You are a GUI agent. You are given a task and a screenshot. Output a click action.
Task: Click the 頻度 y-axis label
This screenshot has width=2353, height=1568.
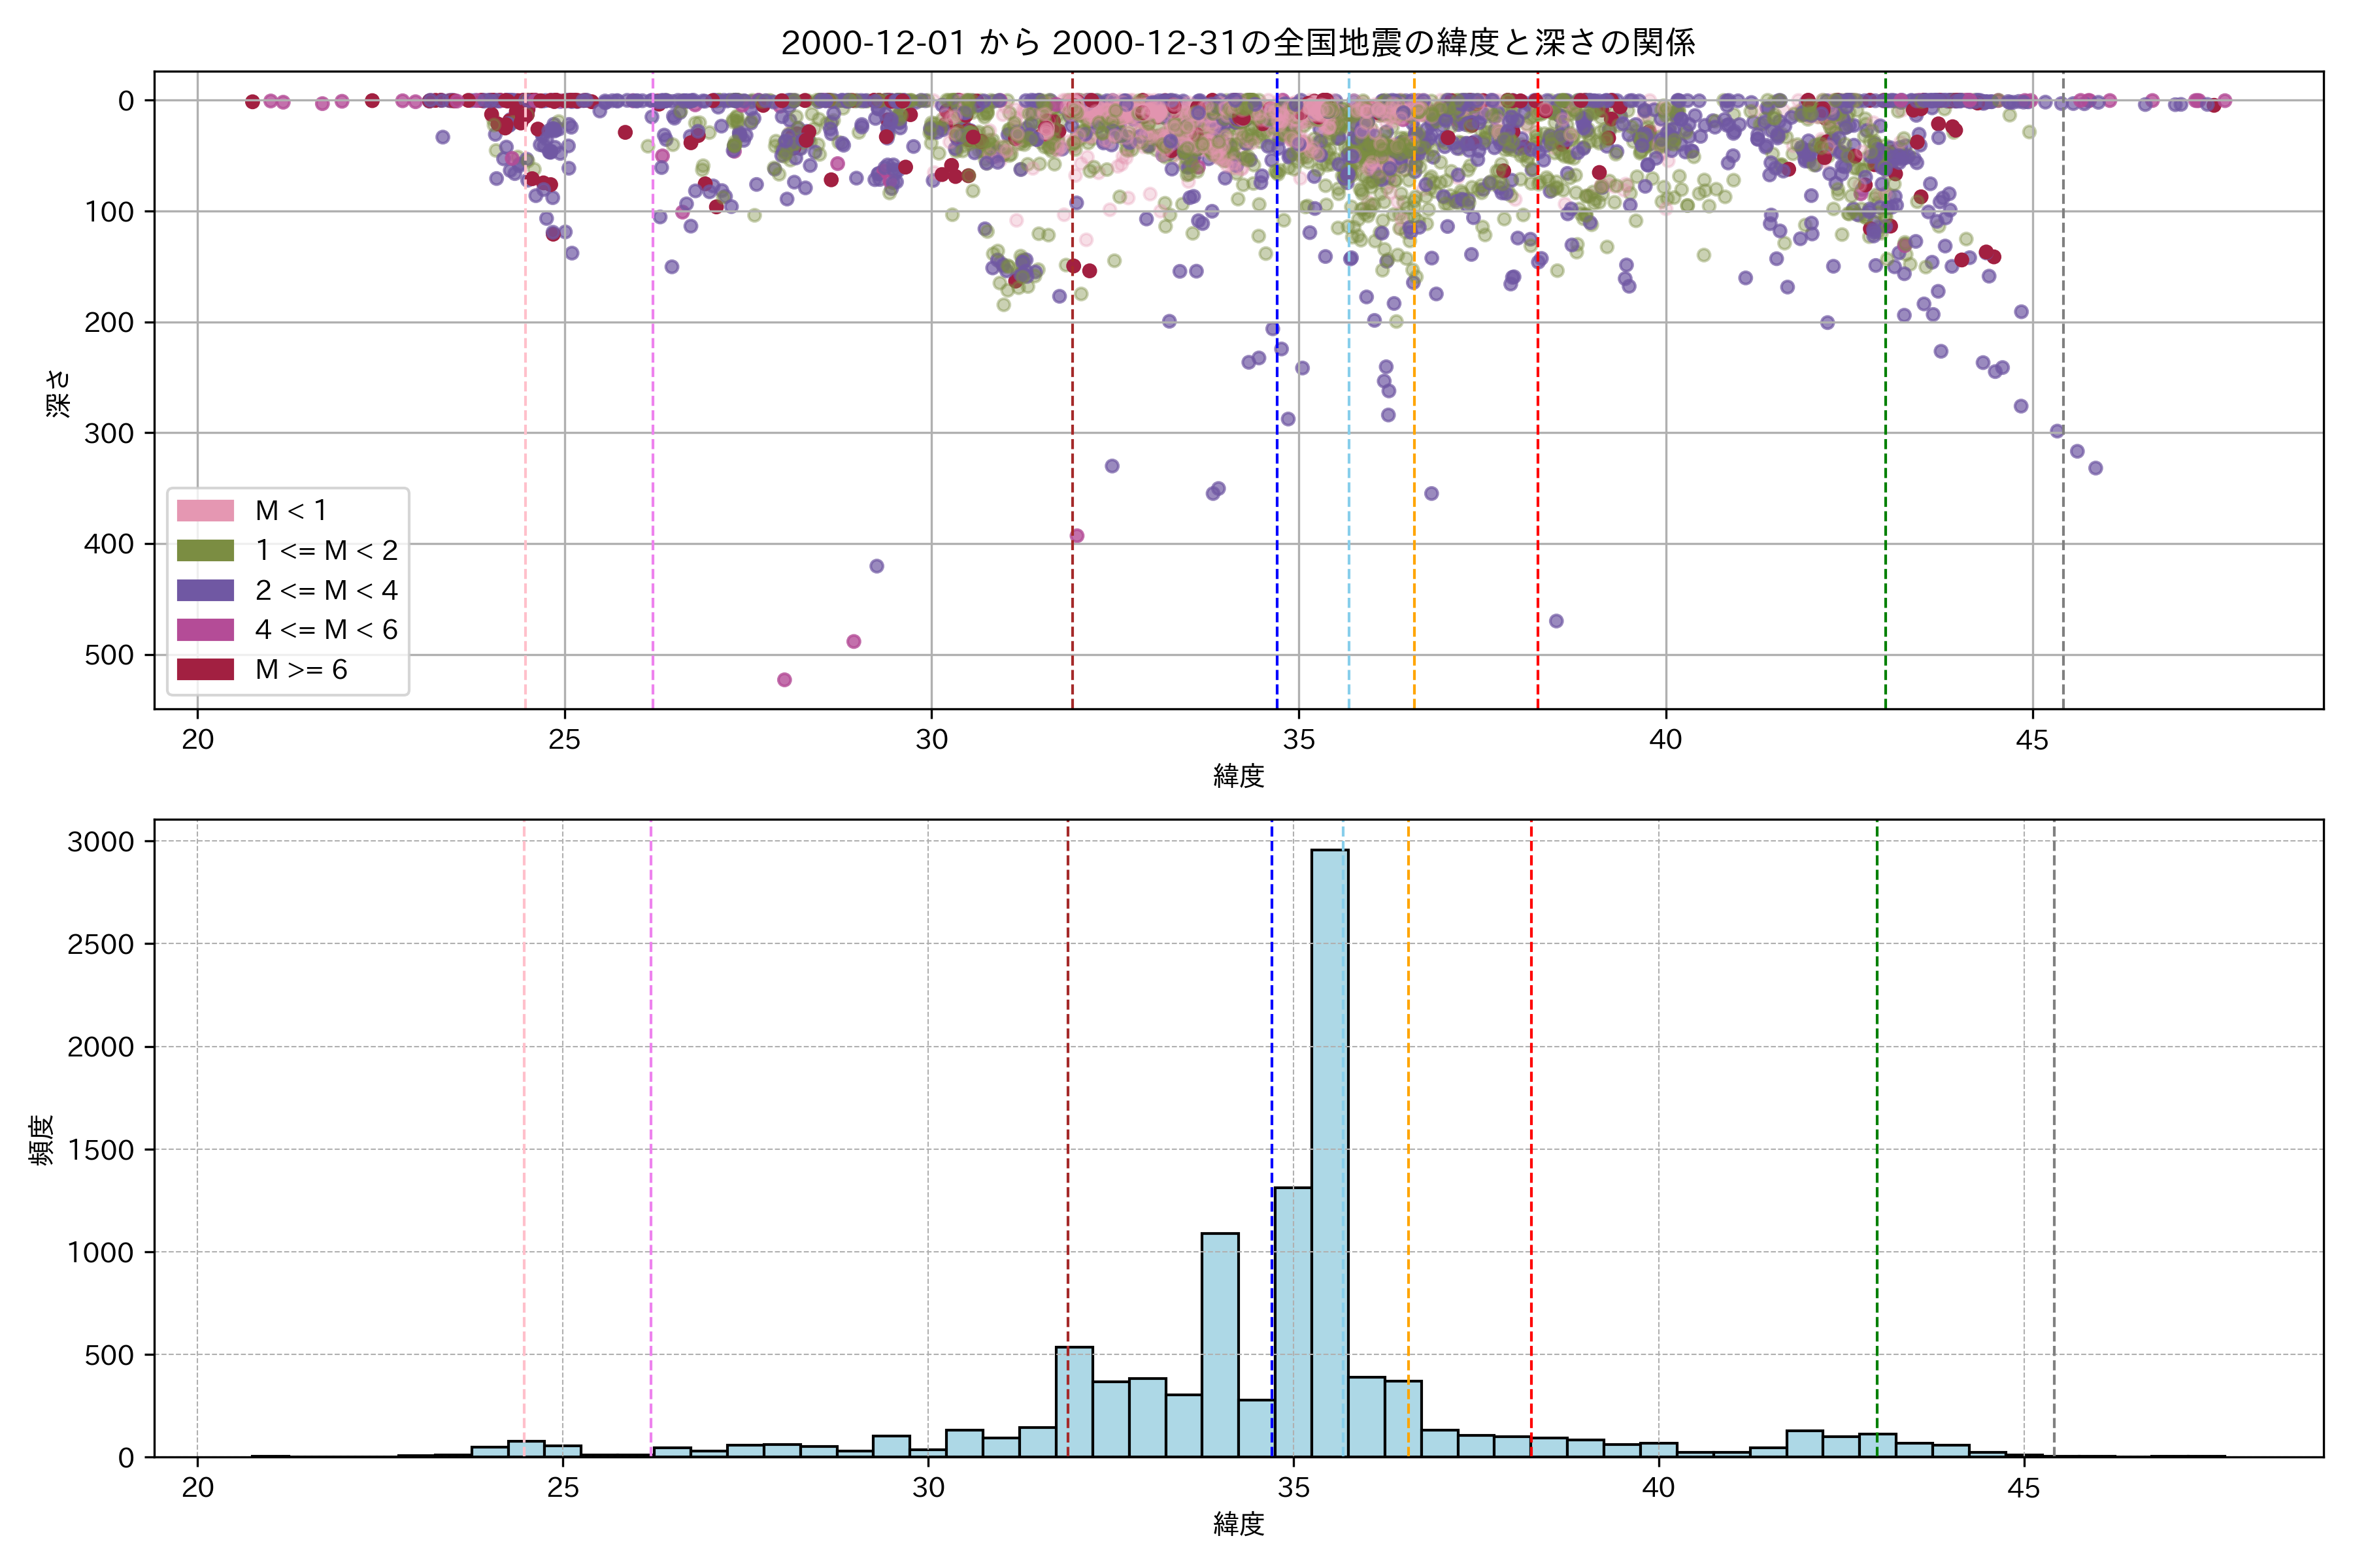41,1139
